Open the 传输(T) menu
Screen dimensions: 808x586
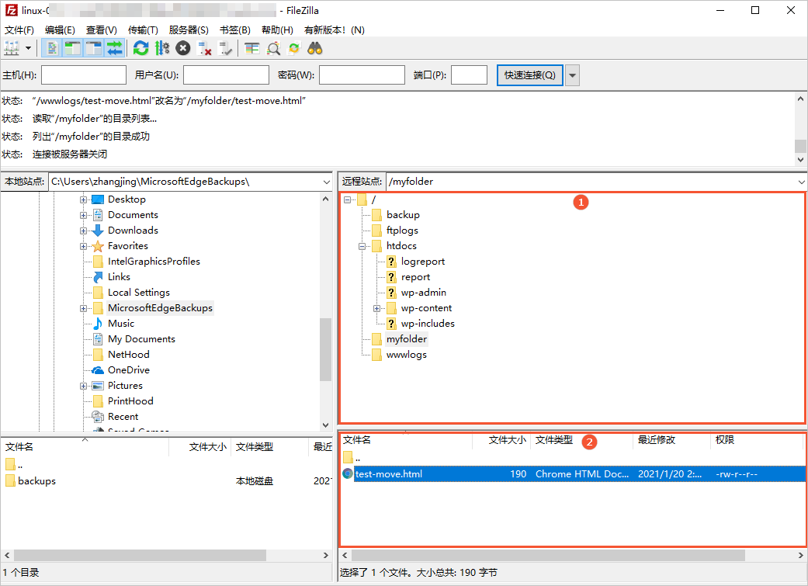point(143,30)
